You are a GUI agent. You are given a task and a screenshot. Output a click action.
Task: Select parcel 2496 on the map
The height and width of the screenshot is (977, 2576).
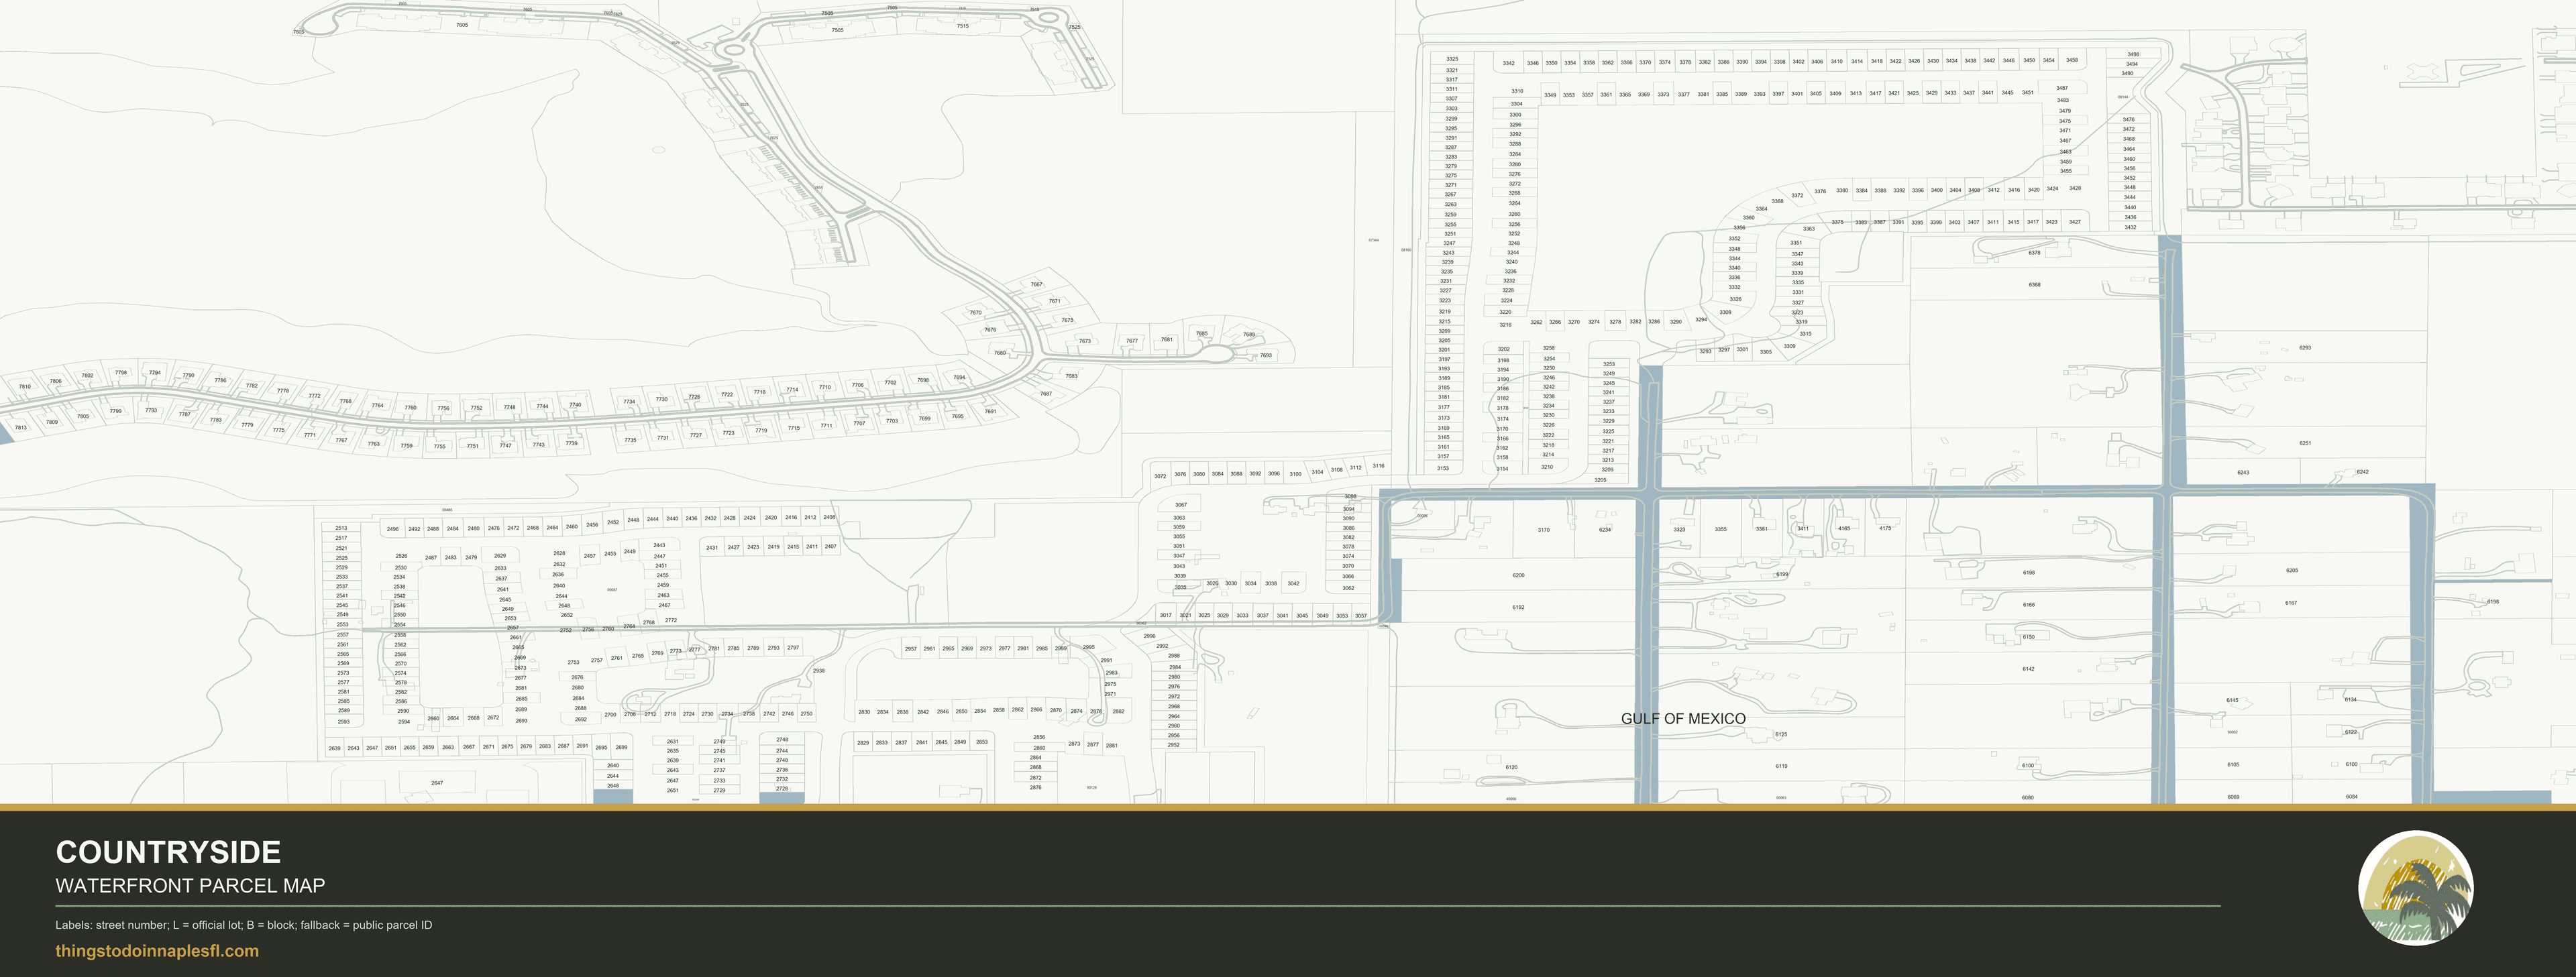click(x=392, y=530)
